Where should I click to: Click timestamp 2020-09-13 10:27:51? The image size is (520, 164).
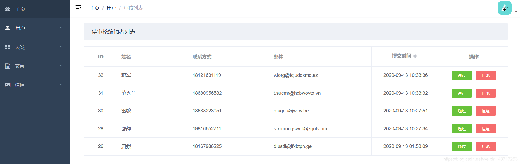[x=406, y=111]
